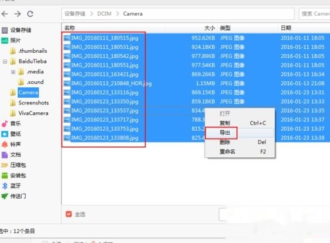Click the 952.62KB size cell
This screenshot has width=330, height=243.
click(x=203, y=38)
